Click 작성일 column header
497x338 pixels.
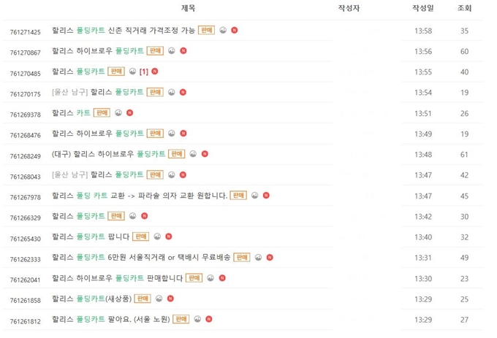click(x=423, y=8)
